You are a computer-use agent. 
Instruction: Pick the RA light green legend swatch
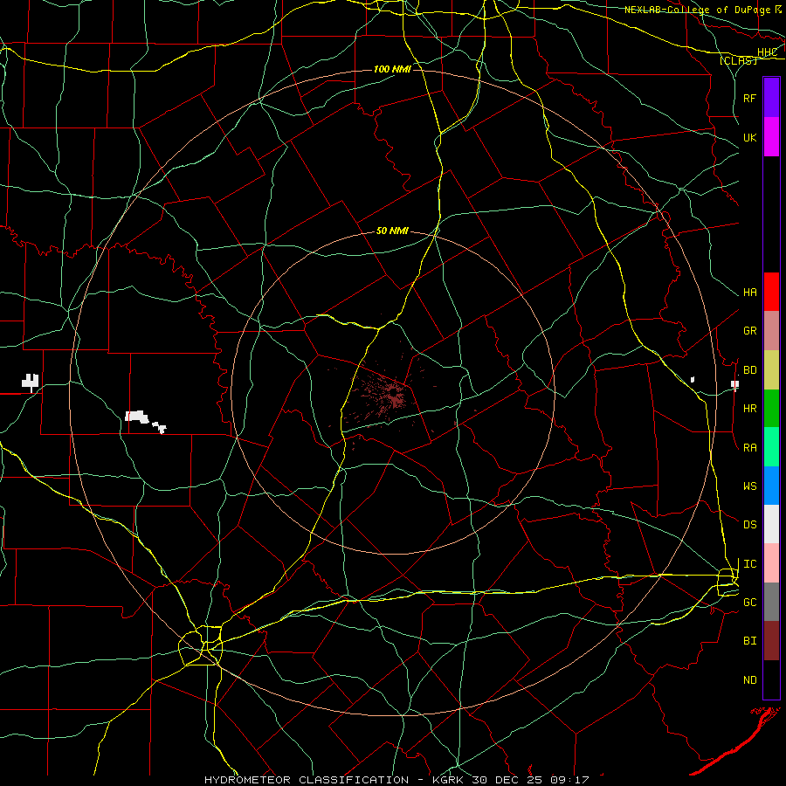(771, 447)
